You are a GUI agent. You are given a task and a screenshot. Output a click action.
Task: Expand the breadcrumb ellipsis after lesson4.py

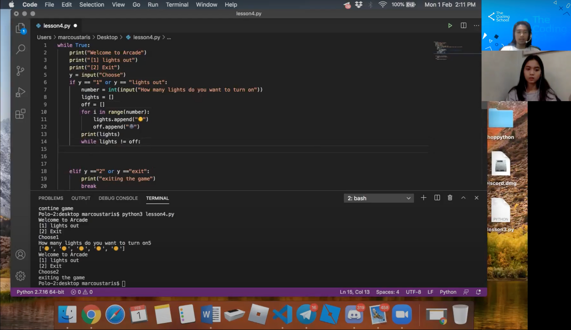169,37
